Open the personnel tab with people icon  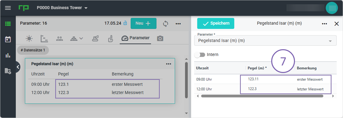[x=60, y=39]
